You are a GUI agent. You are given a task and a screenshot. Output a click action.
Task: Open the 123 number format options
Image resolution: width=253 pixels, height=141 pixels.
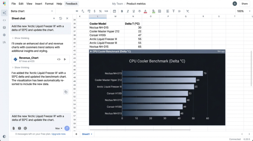[106, 11]
